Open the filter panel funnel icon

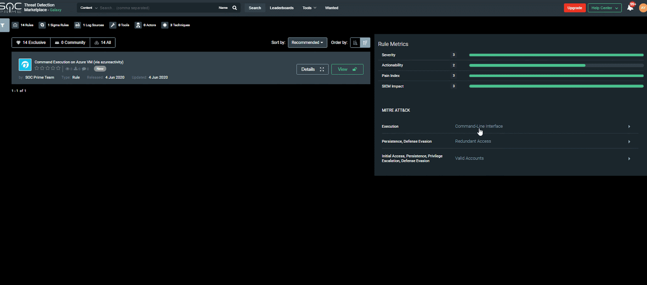pyautogui.click(x=3, y=25)
